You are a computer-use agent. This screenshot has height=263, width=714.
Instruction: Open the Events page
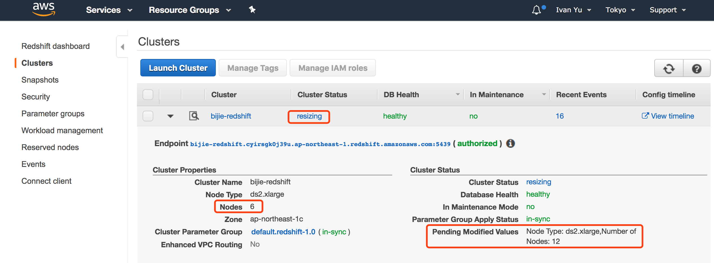pos(34,164)
